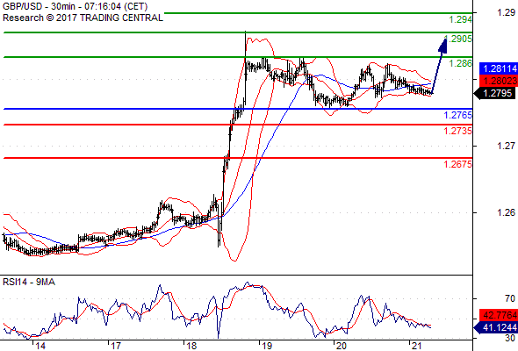518x351 pixels.
Task: Click the red 1.2735 support label
Action: tap(458, 131)
